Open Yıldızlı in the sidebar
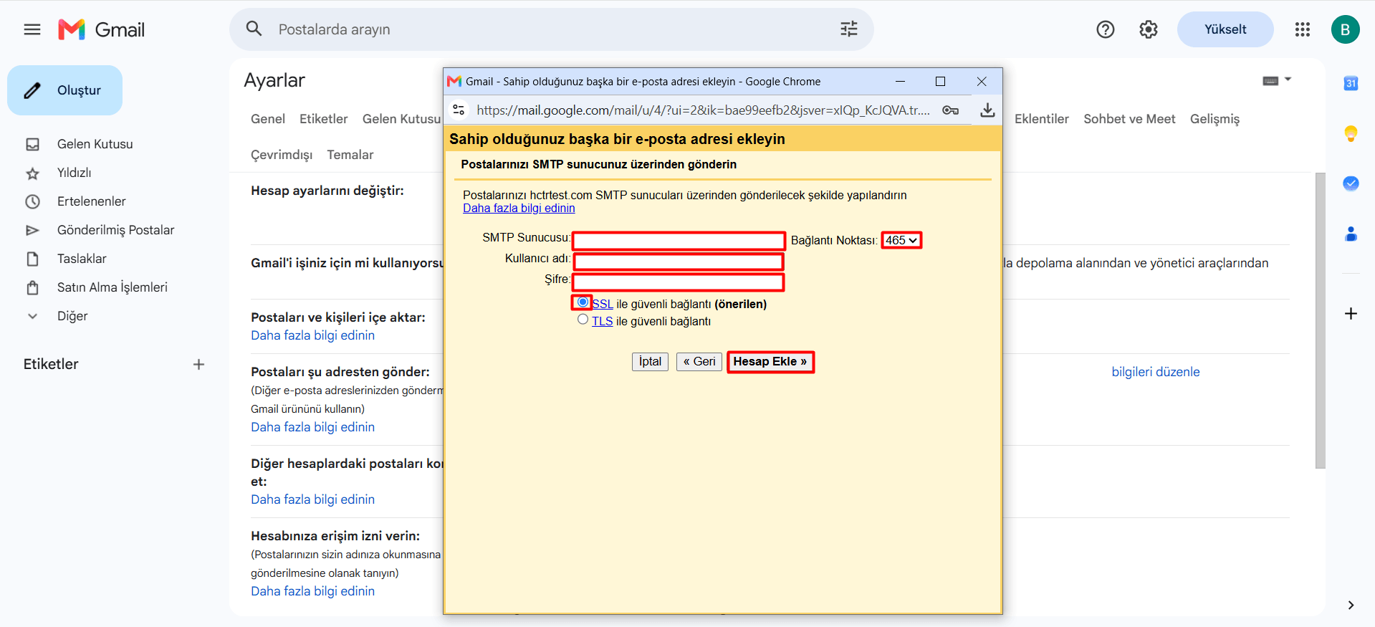Image resolution: width=1375 pixels, height=627 pixels. click(x=75, y=173)
